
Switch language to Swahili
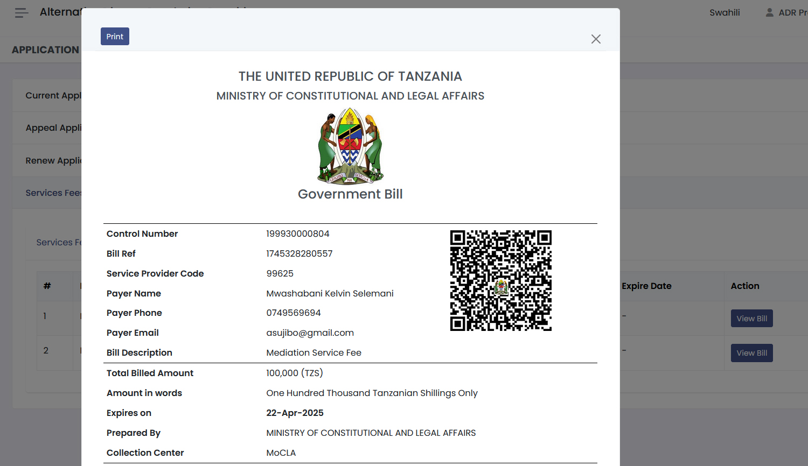[725, 12]
